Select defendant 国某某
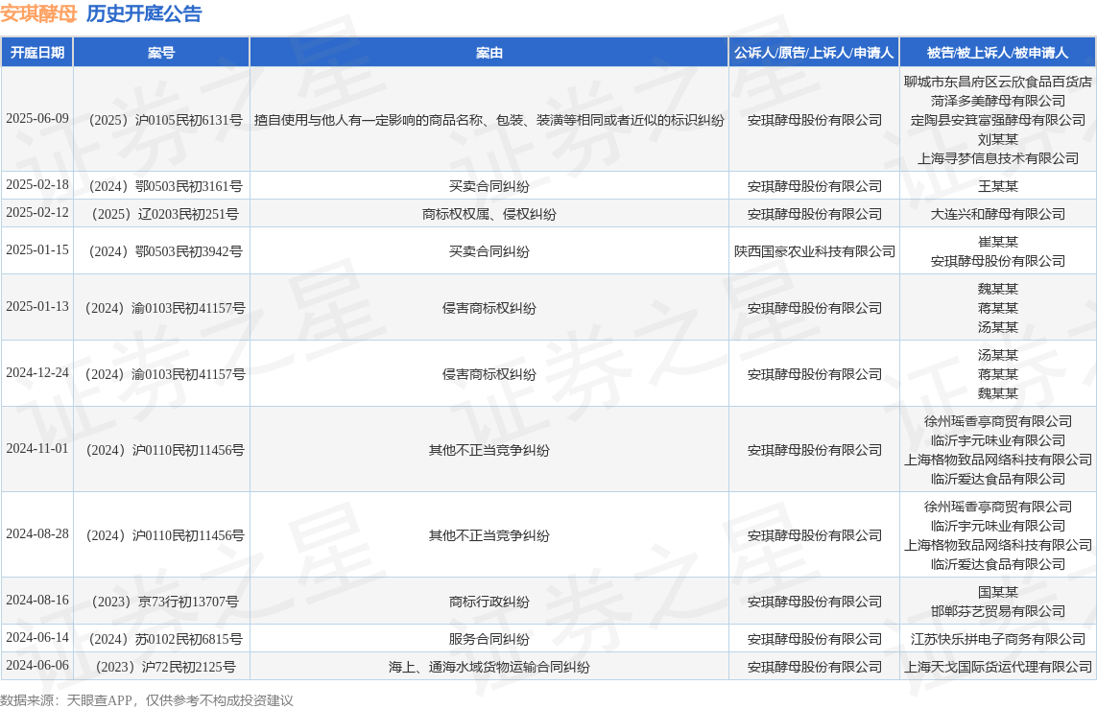Image resolution: width=1097 pixels, height=709 pixels. click(x=997, y=592)
